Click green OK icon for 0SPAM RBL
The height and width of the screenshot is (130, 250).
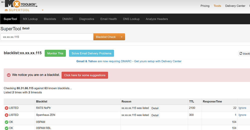pos(7,128)
